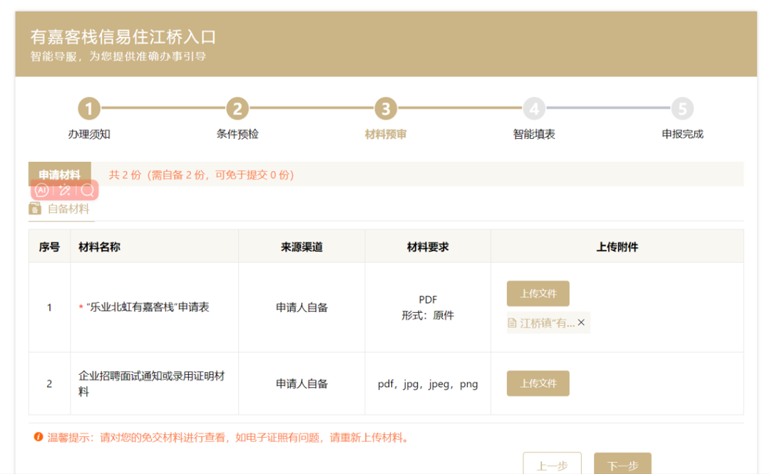Click the 上传附件 column header
Image resolution: width=770 pixels, height=474 pixels.
click(617, 247)
